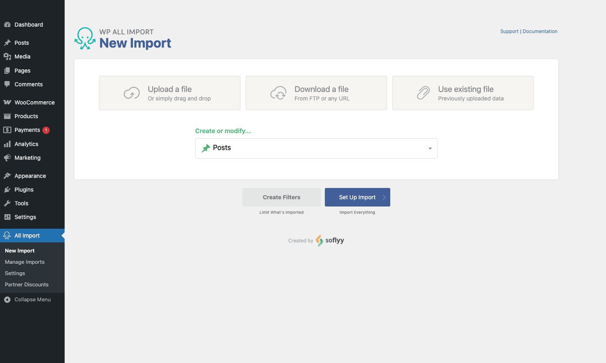Click the 'Import Everything' caption
The height and width of the screenshot is (363, 606).
357,213
